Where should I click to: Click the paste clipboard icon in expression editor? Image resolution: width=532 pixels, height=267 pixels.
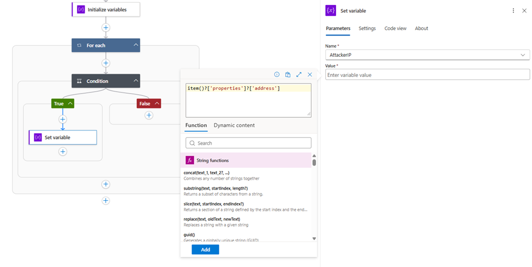click(x=288, y=74)
